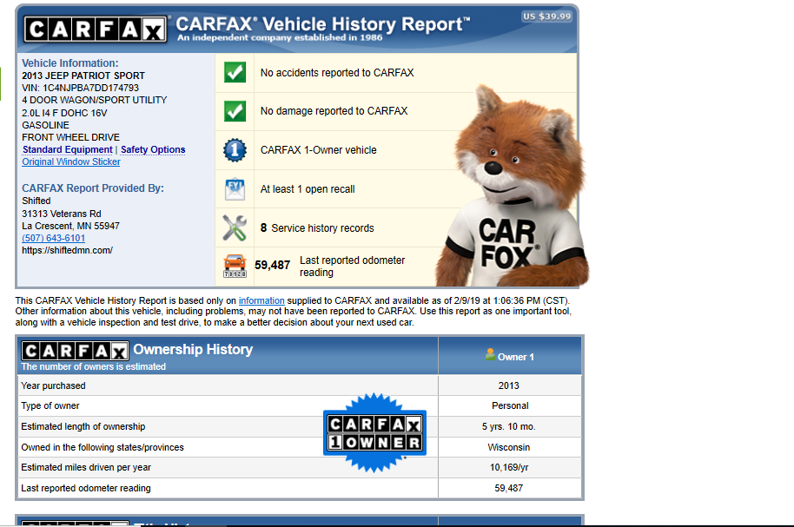Follow the 'information' link in the disclaimer
Viewport: 794px width, 527px height.
click(261, 300)
